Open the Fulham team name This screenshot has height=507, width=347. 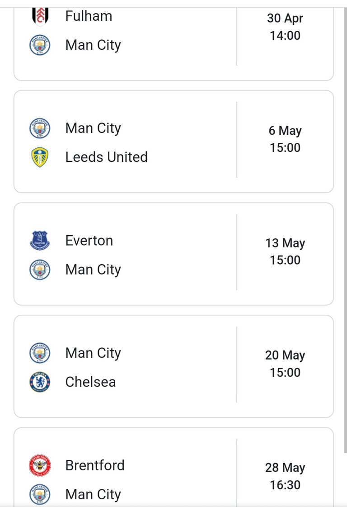click(89, 16)
